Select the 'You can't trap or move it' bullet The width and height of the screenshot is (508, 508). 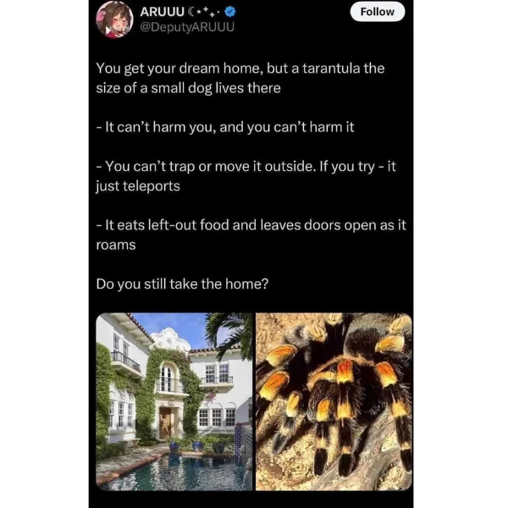[x=246, y=167]
